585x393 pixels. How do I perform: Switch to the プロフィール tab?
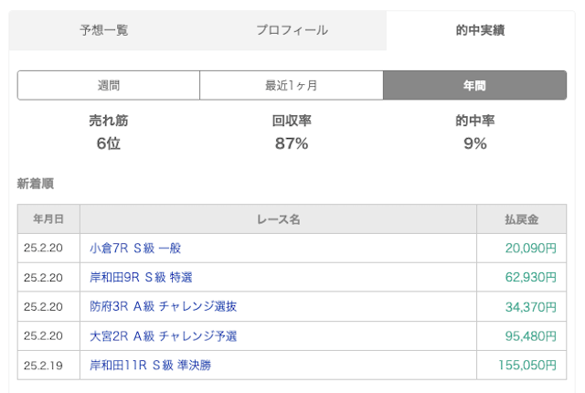point(292,30)
